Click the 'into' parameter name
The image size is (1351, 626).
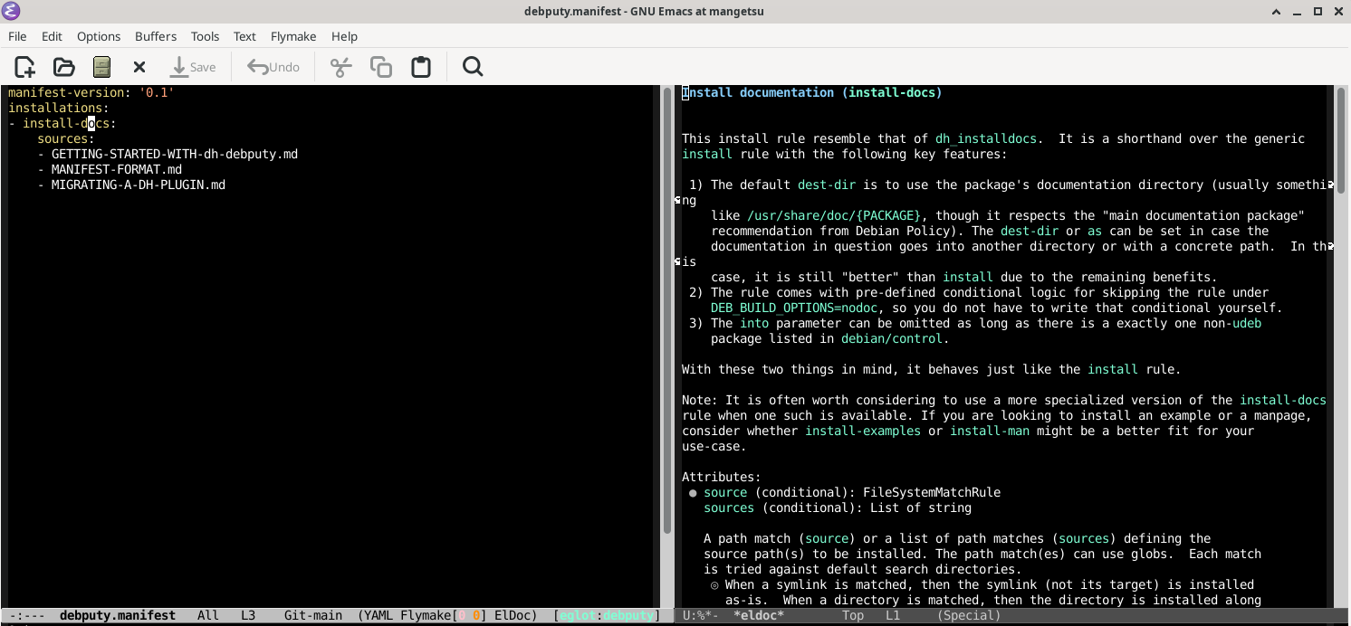[754, 323]
